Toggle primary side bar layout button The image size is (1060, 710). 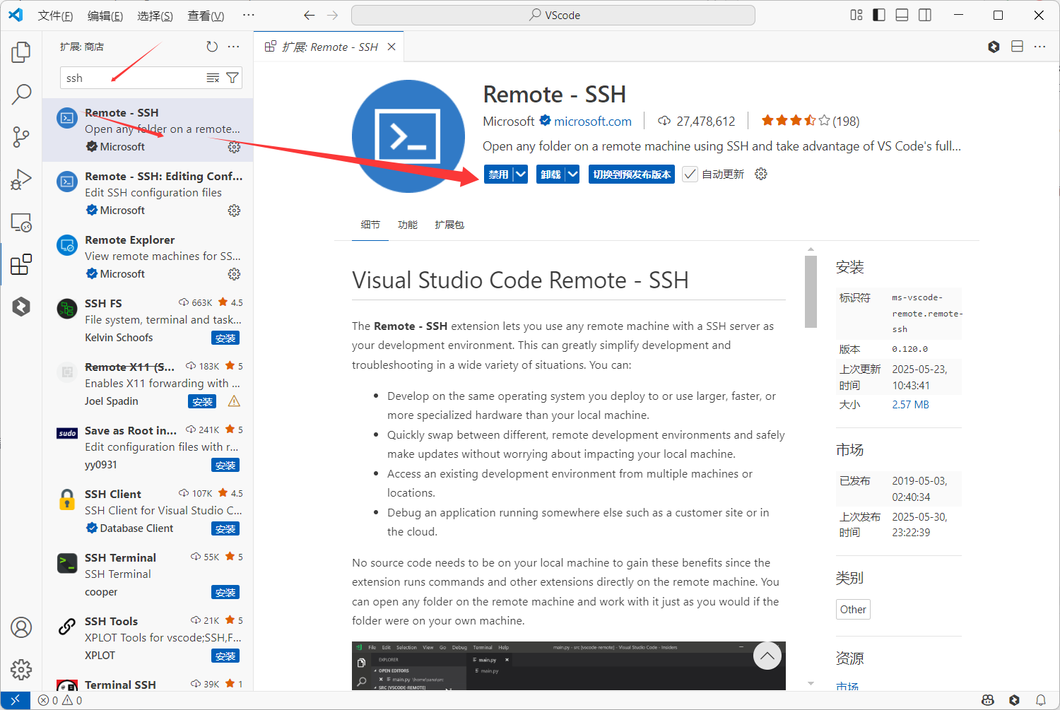tap(879, 15)
